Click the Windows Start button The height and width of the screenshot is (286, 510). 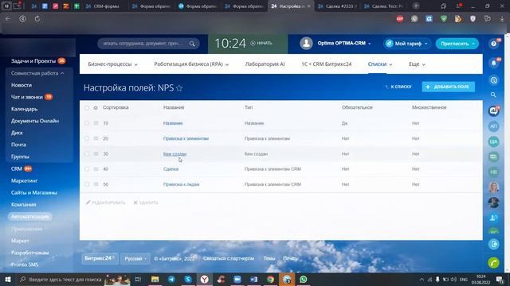tap(7, 279)
